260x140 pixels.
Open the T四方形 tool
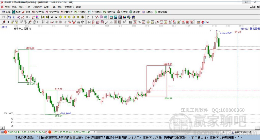click(80, 12)
